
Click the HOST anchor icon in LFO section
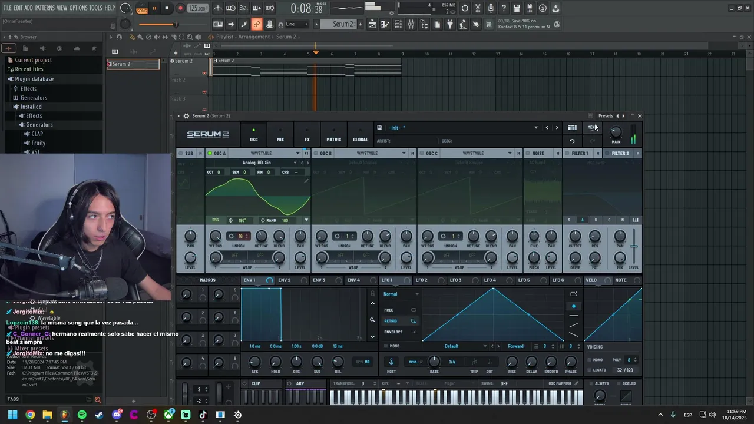tap(391, 362)
